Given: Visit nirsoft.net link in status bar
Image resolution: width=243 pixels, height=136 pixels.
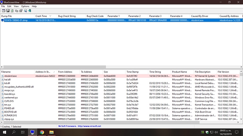Looking at the screenshot, I should click(89, 126).
